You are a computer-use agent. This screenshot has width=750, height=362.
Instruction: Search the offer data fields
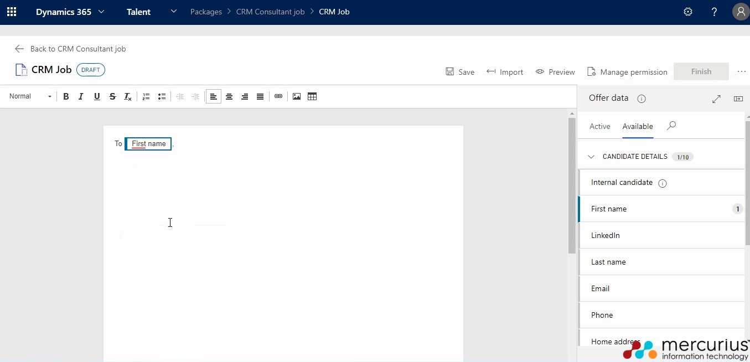click(x=671, y=126)
